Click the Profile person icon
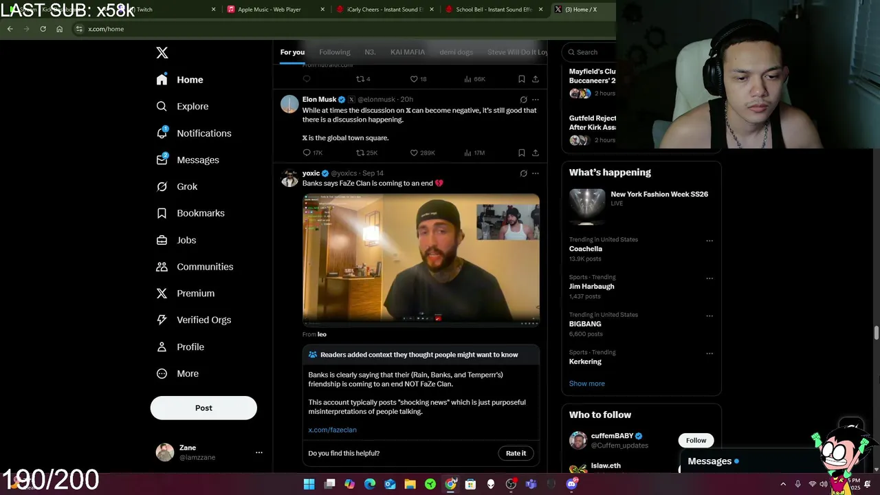This screenshot has width=880, height=495. (x=162, y=347)
